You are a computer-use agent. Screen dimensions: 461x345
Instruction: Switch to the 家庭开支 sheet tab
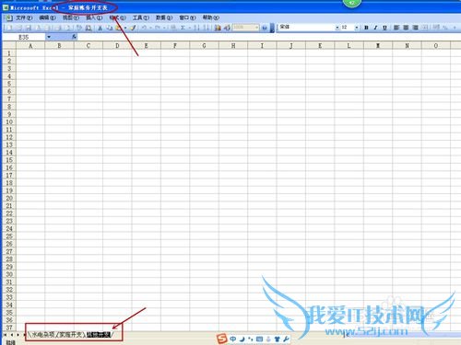click(70, 335)
